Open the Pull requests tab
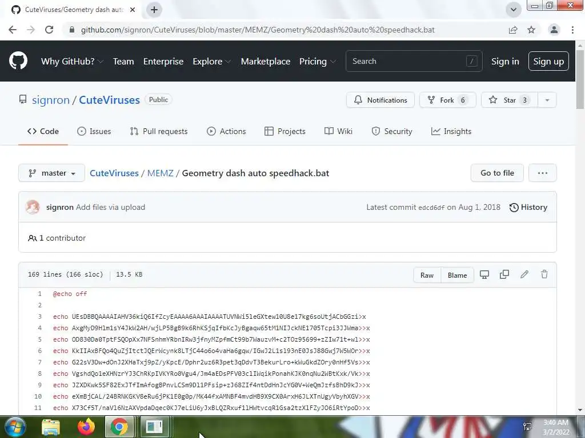Screen dimensions: 585x438 (x=159, y=132)
